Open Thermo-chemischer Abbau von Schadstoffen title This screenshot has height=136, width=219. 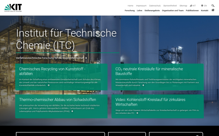click(58, 100)
